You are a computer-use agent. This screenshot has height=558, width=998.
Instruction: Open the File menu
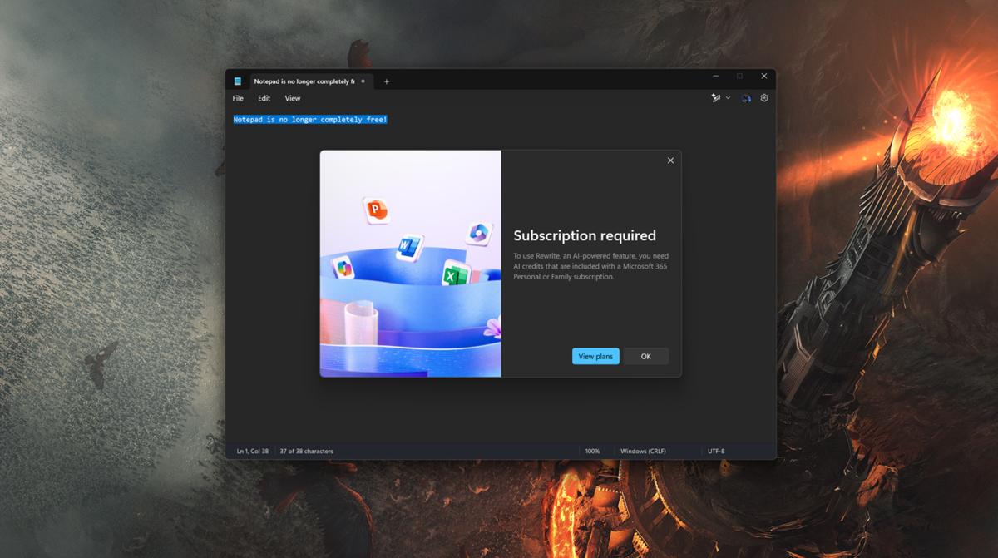238,97
